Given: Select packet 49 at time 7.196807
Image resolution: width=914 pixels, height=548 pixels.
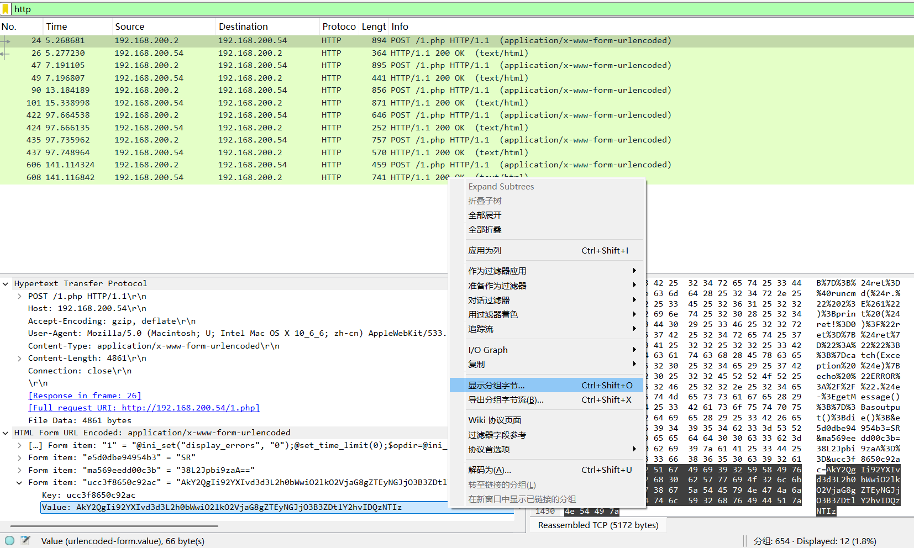Looking at the screenshot, I should (x=457, y=78).
